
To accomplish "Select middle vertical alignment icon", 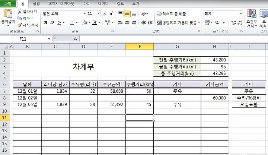I will 127,14.
